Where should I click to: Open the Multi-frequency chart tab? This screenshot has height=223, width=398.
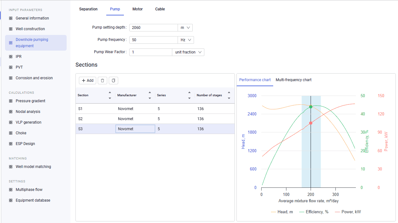(294, 80)
